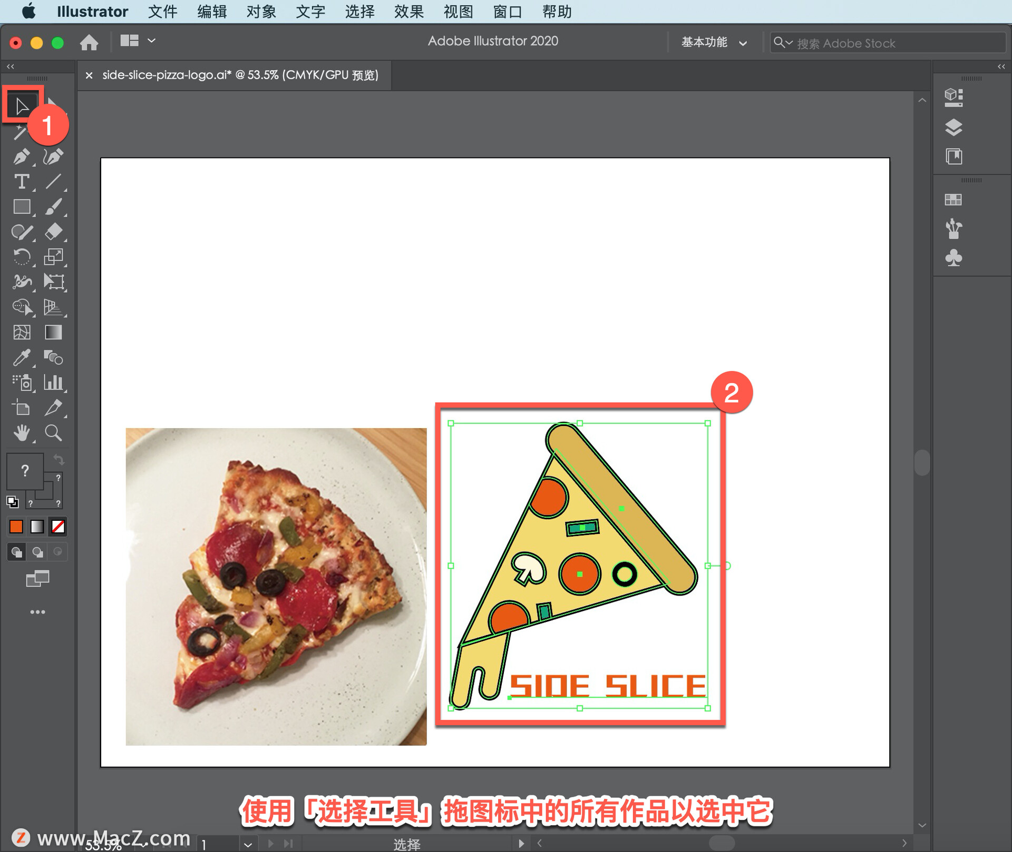This screenshot has height=852, width=1012.
Task: Open the Apple menu
Action: 28,11
